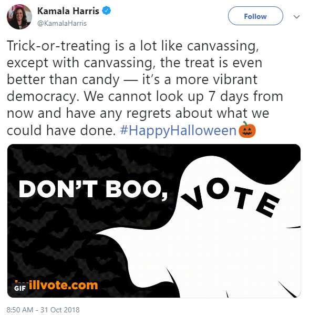
Task: Click the jack-o-lantern pumpkin emoji
Action: (x=247, y=129)
